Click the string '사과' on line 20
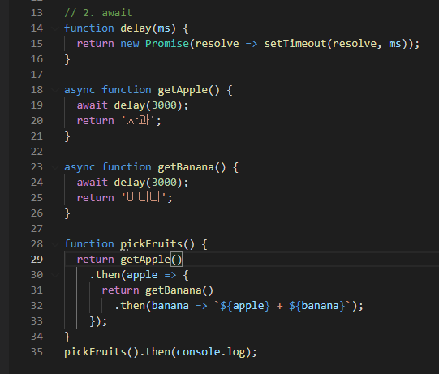 tap(138, 121)
